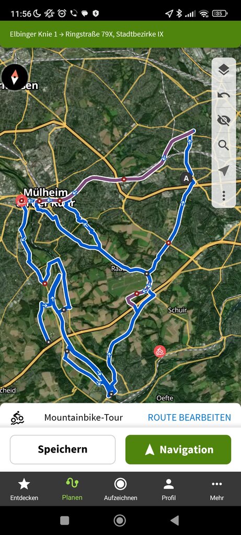The width and height of the screenshot is (241, 535).
Task: Open the map search magnifier
Action: click(224, 145)
